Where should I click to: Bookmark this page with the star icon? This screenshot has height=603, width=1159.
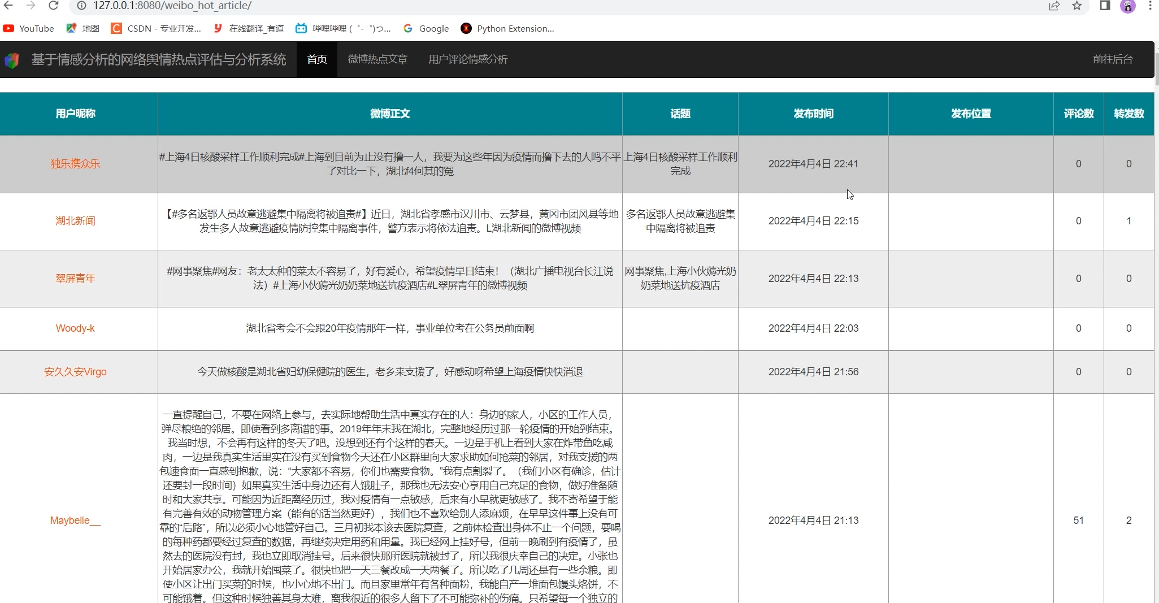click(1077, 6)
